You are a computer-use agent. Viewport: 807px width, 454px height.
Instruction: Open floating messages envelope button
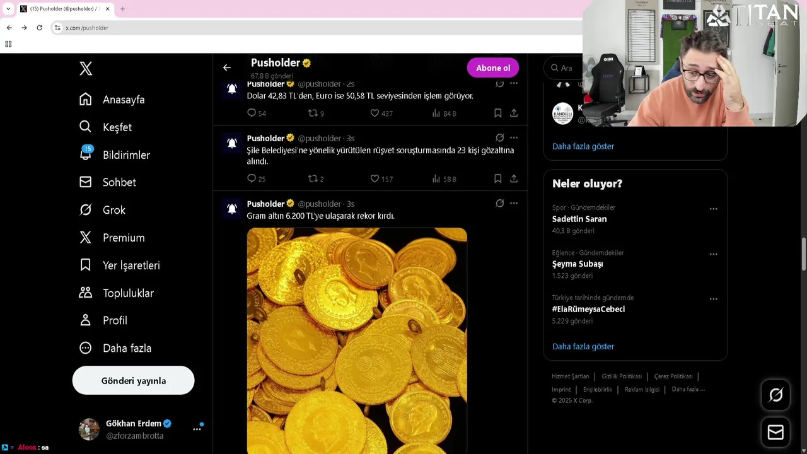click(x=775, y=433)
